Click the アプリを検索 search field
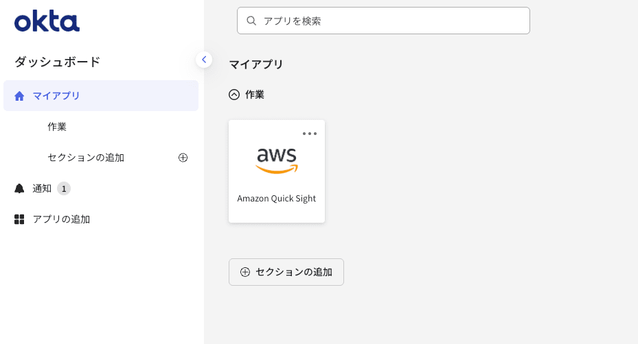638x344 pixels. pos(391,21)
